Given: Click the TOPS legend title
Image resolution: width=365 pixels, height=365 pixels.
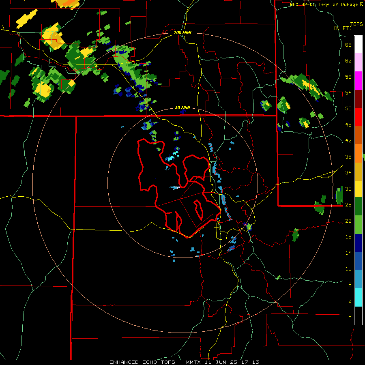Looking at the screenshot, I should tap(356, 24).
